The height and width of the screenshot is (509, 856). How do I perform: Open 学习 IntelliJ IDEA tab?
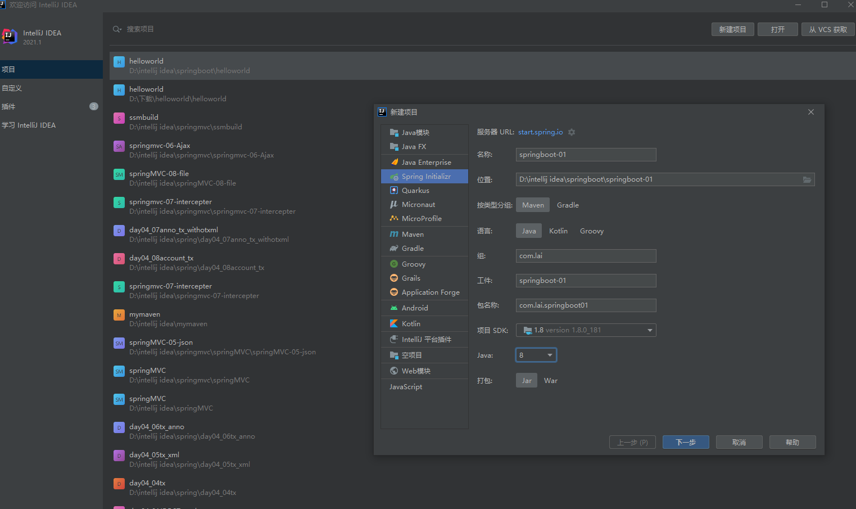51,125
